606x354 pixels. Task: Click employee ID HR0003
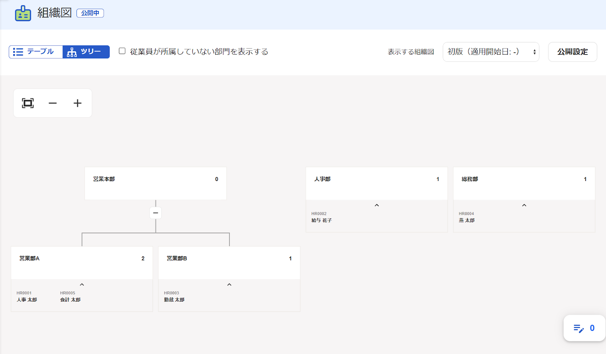pos(172,293)
